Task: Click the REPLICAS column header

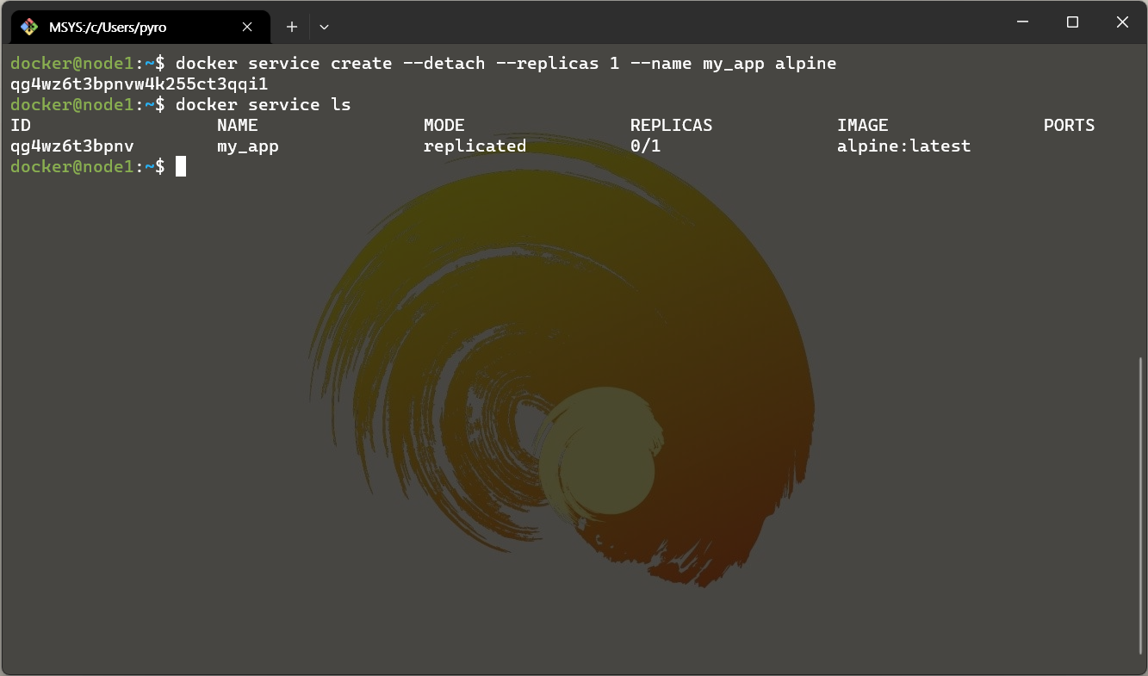Action: [672, 125]
